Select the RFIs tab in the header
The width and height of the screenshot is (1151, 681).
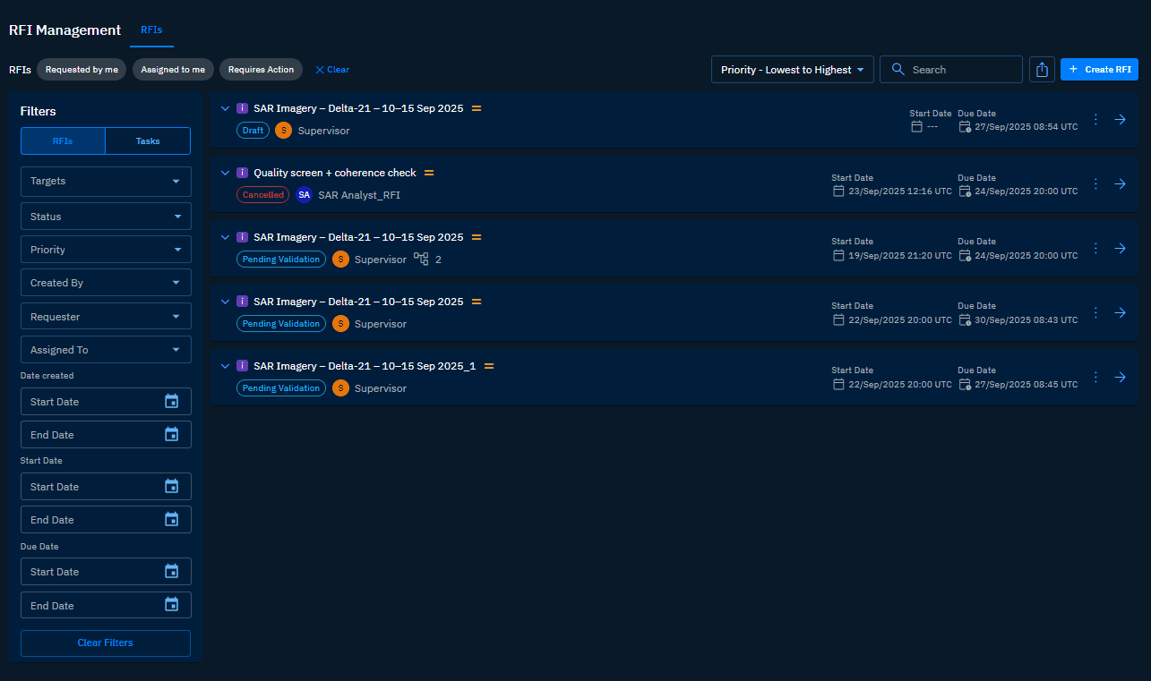(151, 30)
